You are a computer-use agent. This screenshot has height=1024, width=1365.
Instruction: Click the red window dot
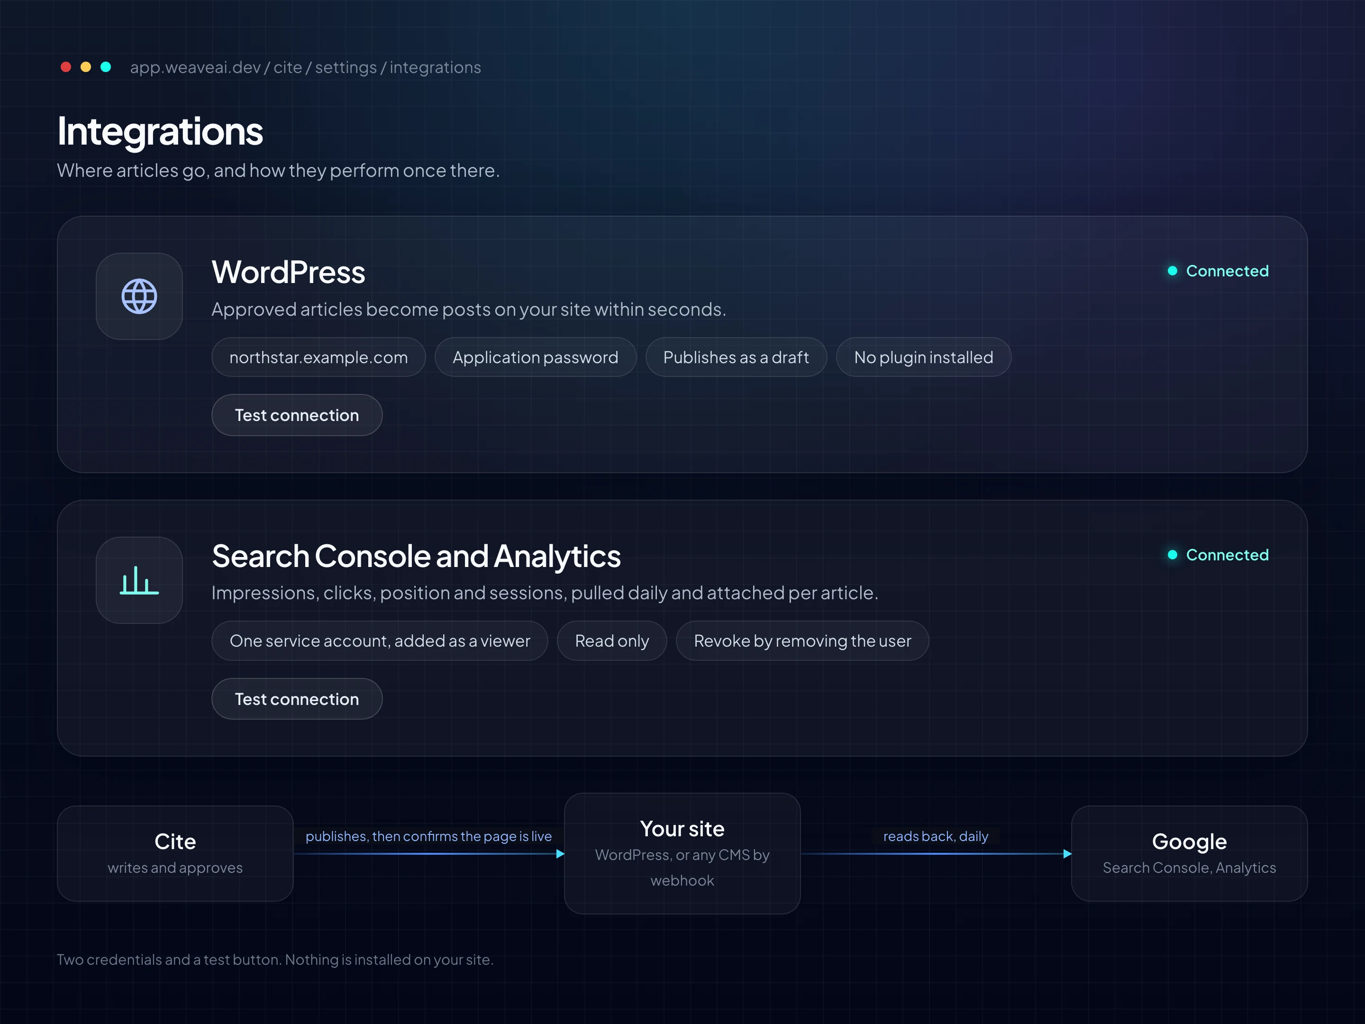(66, 67)
